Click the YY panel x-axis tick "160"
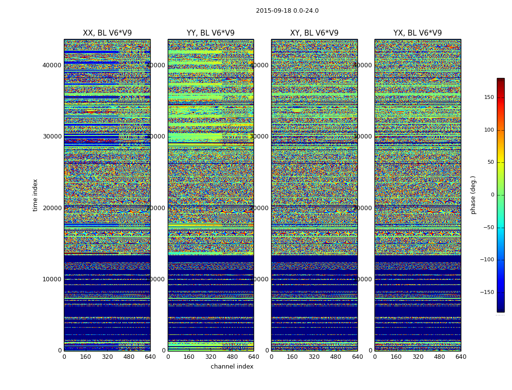Image resolution: width=512 pixels, height=390 pixels. coord(189,357)
